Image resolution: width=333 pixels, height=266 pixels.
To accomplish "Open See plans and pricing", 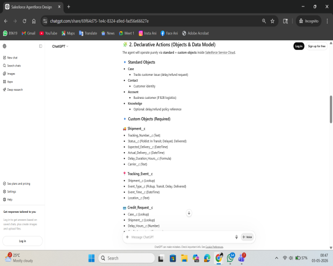I will tap(17, 184).
